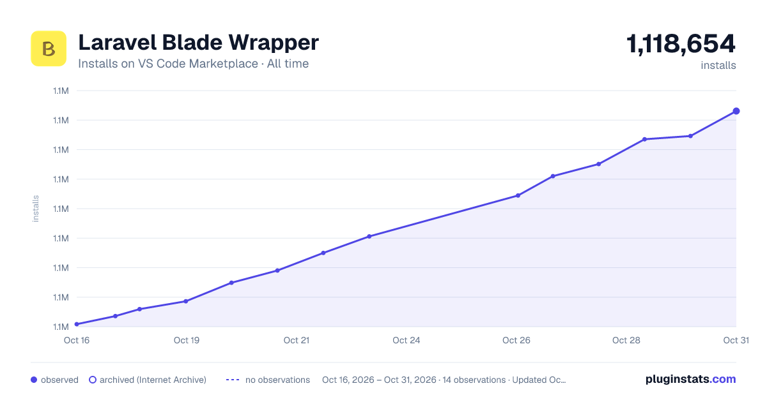Click the Oct 16 x-axis label
Image resolution: width=767 pixels, height=402 pixels.
click(x=77, y=340)
